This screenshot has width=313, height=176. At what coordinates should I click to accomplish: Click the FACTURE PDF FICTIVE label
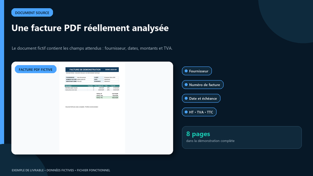(35, 69)
